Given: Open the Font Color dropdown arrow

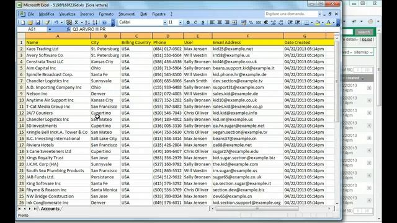Looking at the screenshot, I should [x=334, y=22].
